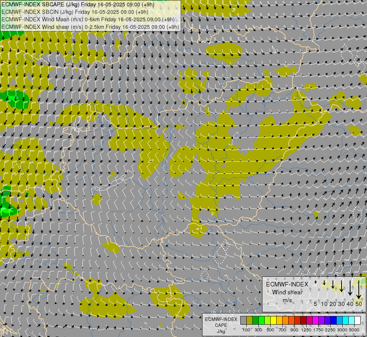Image resolution: width=367 pixels, height=337 pixels.
Task: Click the white swatch in CAPE legend
Action: 357,320
